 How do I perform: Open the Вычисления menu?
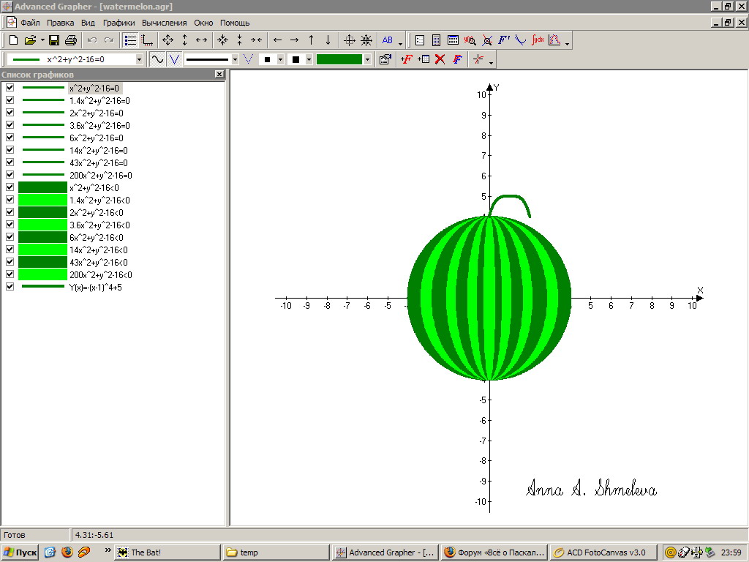point(165,23)
